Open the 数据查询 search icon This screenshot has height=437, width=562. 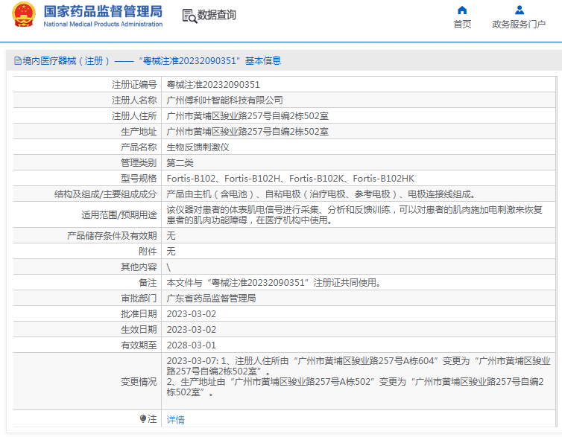point(189,16)
